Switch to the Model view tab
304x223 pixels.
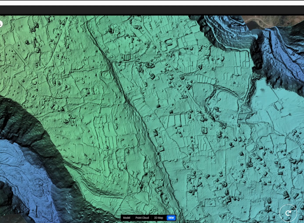[x=126, y=218]
